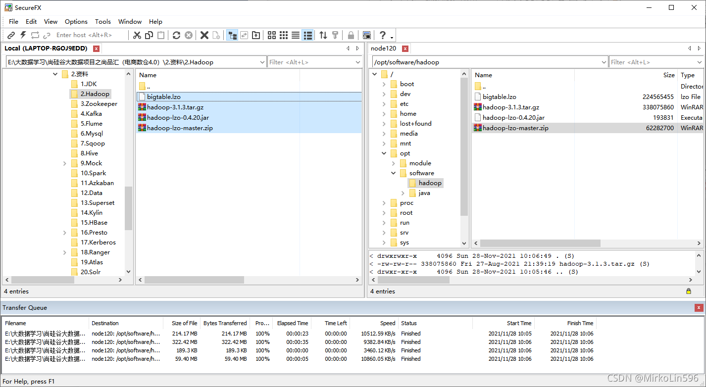This screenshot has width=706, height=387.
Task: Click the Delete X icon in toolbar
Action: [204, 35]
